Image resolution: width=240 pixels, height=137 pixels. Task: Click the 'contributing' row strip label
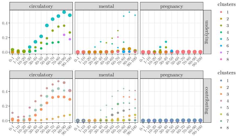coord(207,100)
